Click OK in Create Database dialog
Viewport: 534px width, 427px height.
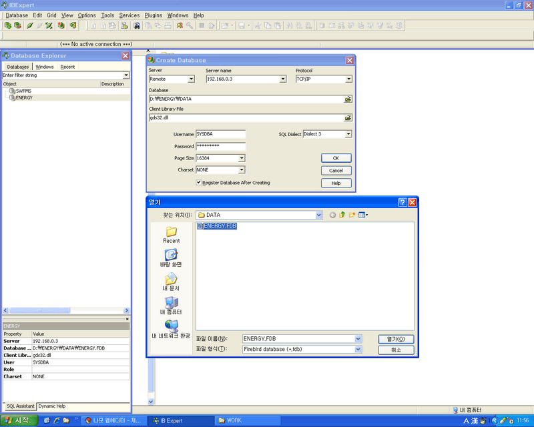[x=336, y=158]
